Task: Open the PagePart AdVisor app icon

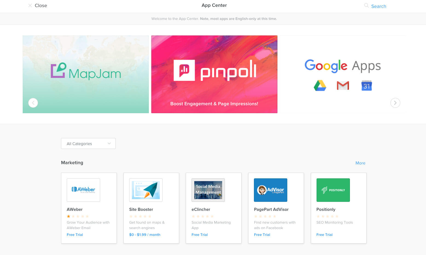Action: point(271,190)
